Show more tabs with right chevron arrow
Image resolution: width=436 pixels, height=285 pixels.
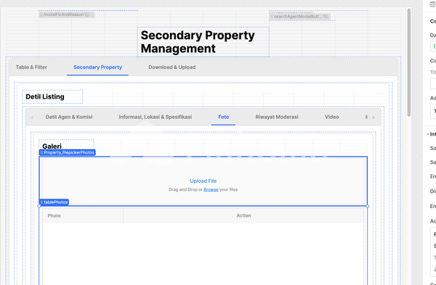coord(374,117)
